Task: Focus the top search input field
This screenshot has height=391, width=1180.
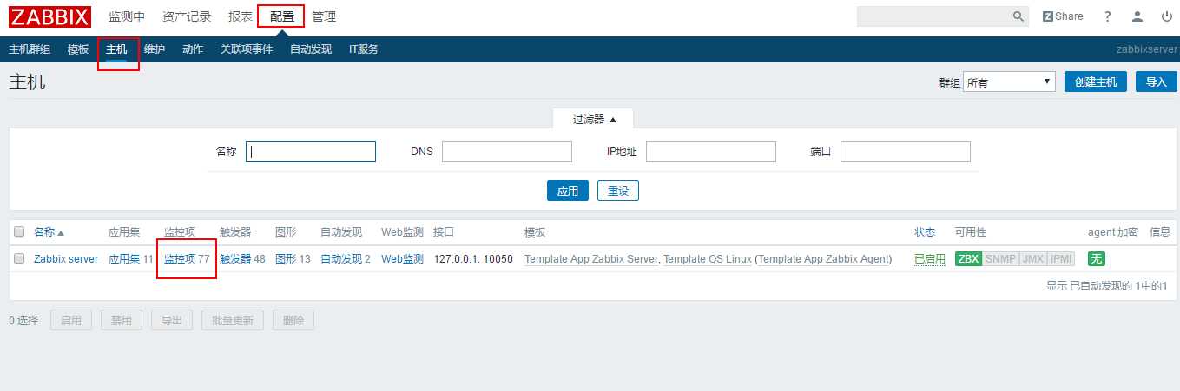Action: tap(934, 16)
